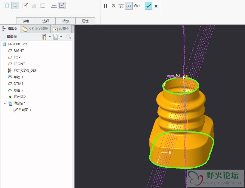Viewport: 245px width, 188px height.
Task: Select the RIGHT datum plane
Action: tap(19, 51)
